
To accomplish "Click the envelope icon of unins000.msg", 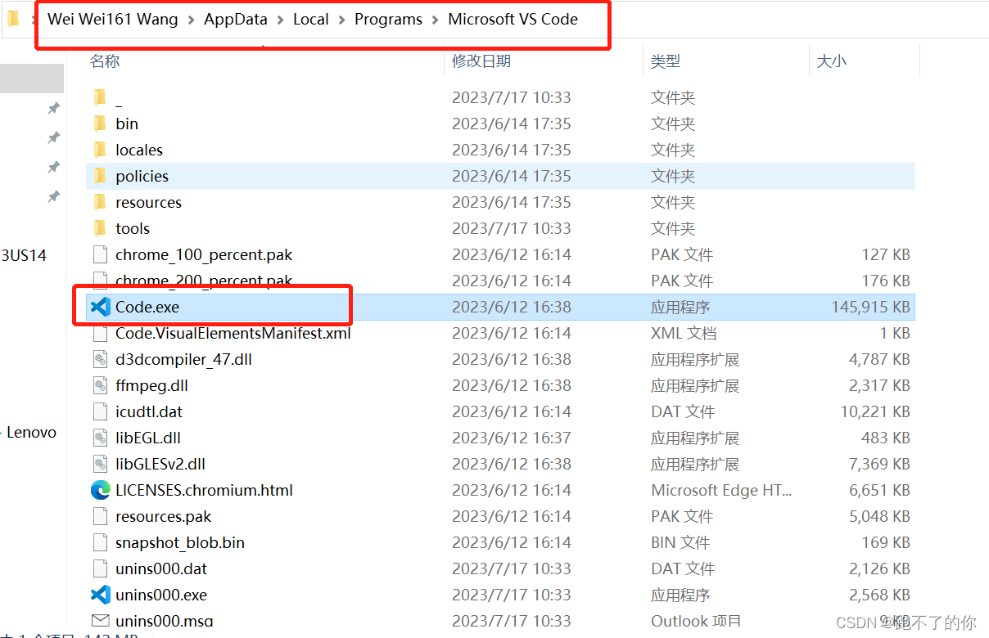I will 100,621.
